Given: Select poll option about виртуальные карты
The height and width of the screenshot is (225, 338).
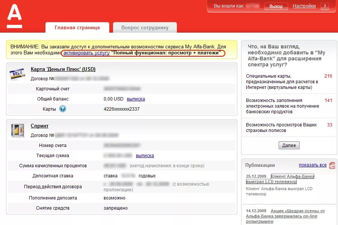Looking at the screenshot, I should pos(282,82).
